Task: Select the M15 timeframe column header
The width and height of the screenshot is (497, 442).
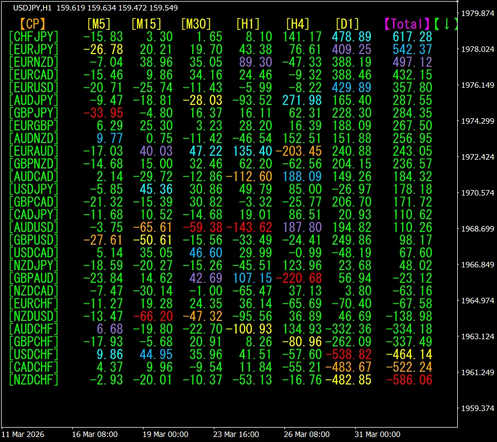Action: (x=146, y=24)
